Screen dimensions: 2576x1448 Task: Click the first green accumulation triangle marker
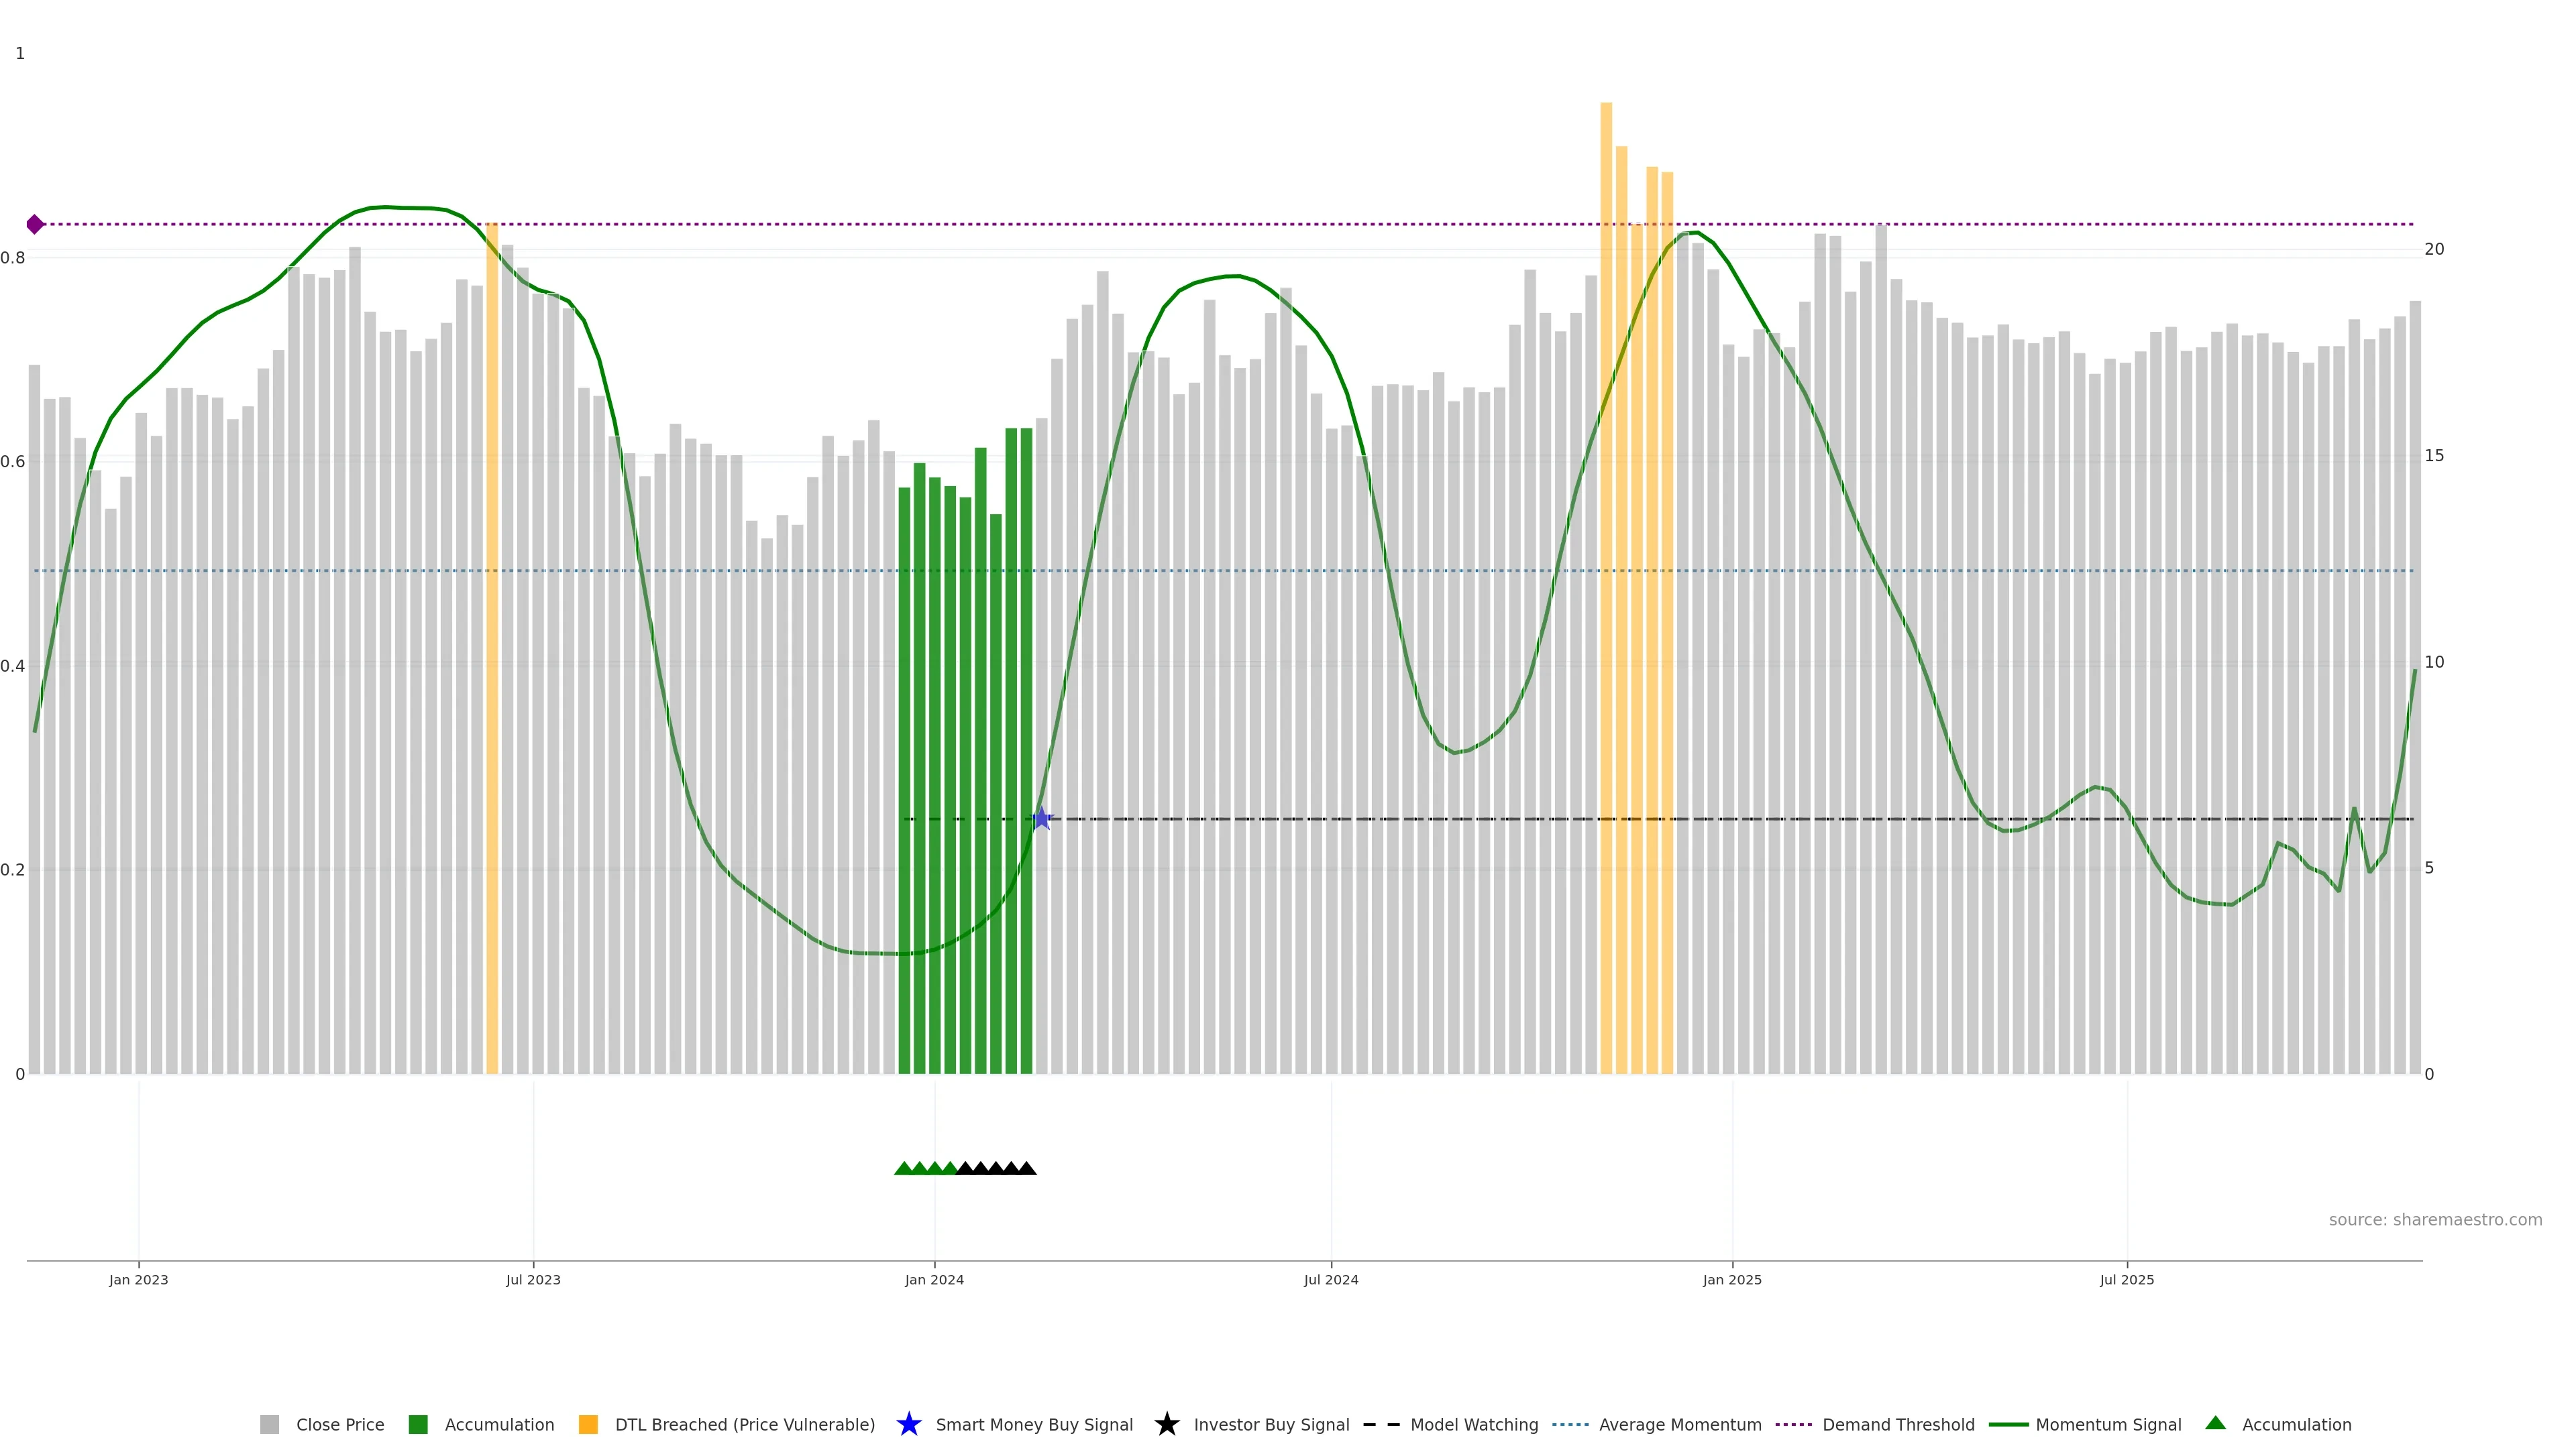tap(904, 1168)
